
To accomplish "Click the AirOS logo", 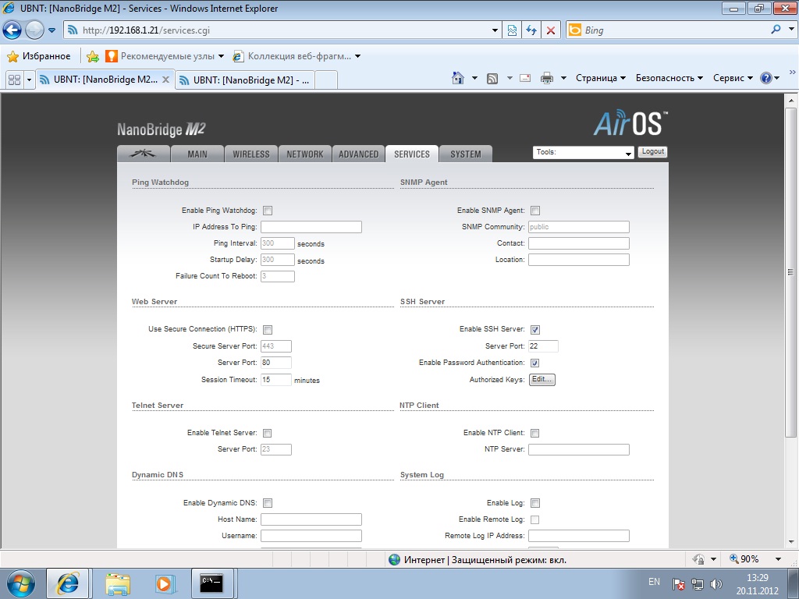I will (630, 122).
